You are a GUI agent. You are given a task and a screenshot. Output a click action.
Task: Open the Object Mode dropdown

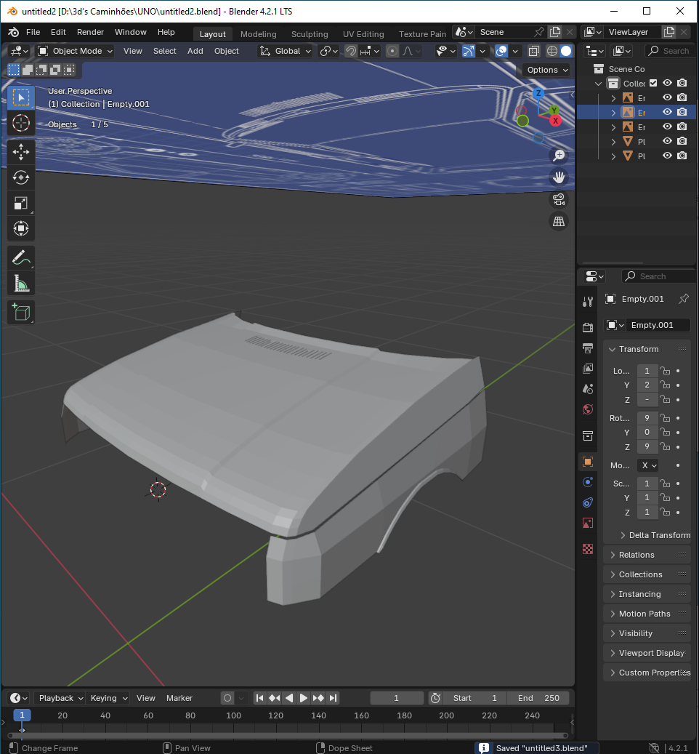[x=76, y=51]
